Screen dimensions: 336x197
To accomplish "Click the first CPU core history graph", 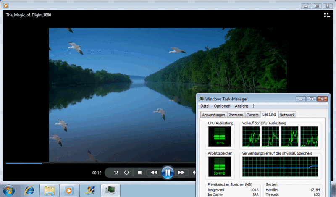I will click(x=251, y=137).
